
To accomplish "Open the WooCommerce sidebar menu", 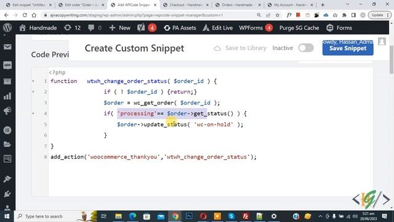I will pos(7,65).
